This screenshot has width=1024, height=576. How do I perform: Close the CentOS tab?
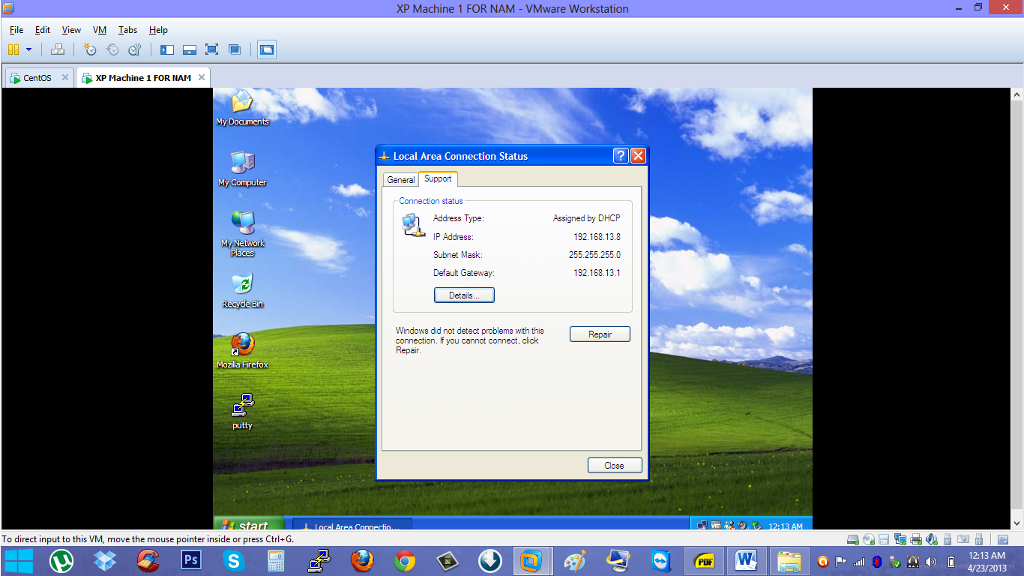tap(65, 77)
